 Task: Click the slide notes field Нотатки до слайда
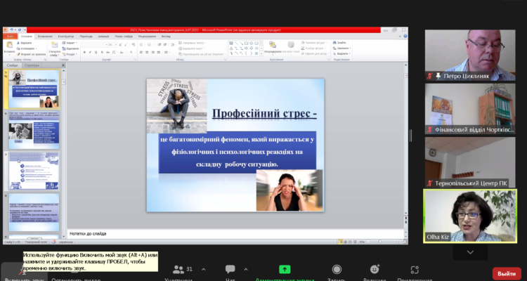(235, 233)
